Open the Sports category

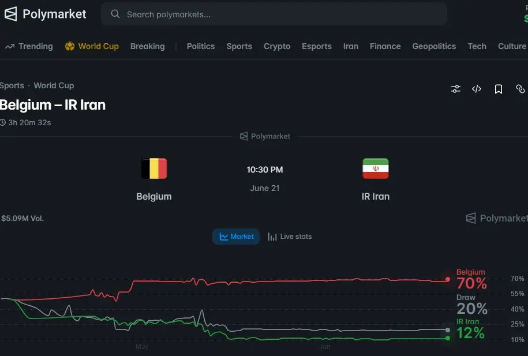point(239,46)
